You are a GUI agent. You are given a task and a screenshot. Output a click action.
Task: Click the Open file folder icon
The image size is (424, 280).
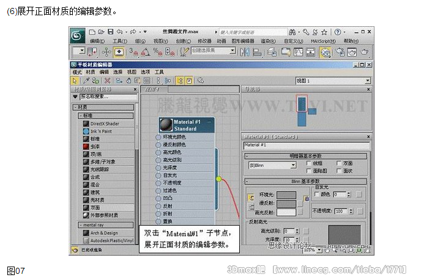click(x=101, y=32)
